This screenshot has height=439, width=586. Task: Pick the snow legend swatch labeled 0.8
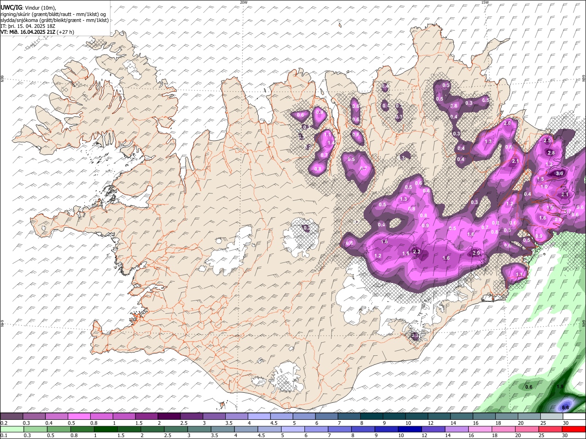pos(101,416)
